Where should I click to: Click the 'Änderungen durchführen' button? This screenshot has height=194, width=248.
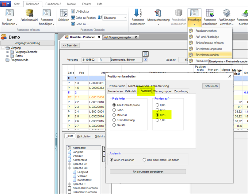[x=148, y=172]
